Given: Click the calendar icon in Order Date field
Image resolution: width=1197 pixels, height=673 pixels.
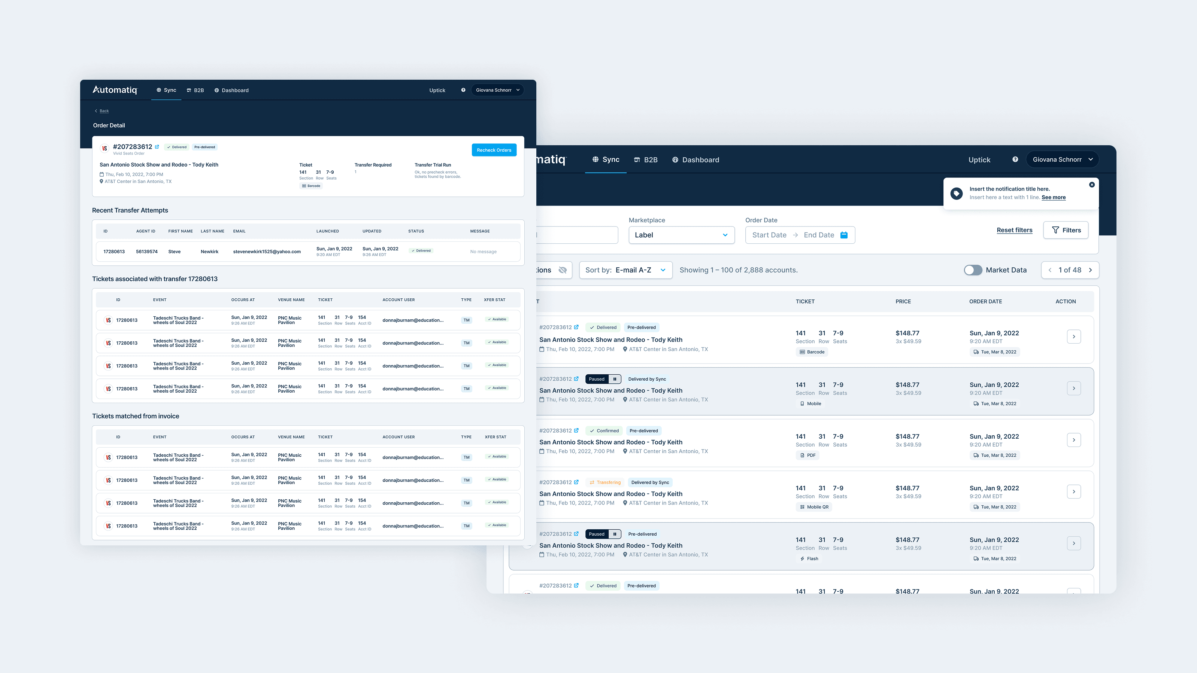Looking at the screenshot, I should tap(844, 235).
